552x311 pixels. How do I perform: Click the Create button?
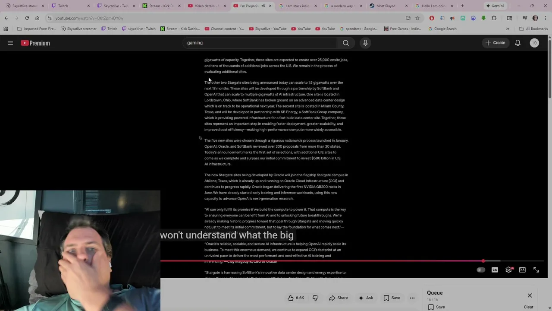click(x=495, y=43)
